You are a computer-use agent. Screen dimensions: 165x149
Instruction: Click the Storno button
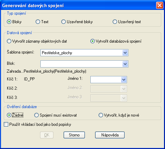(74, 135)
